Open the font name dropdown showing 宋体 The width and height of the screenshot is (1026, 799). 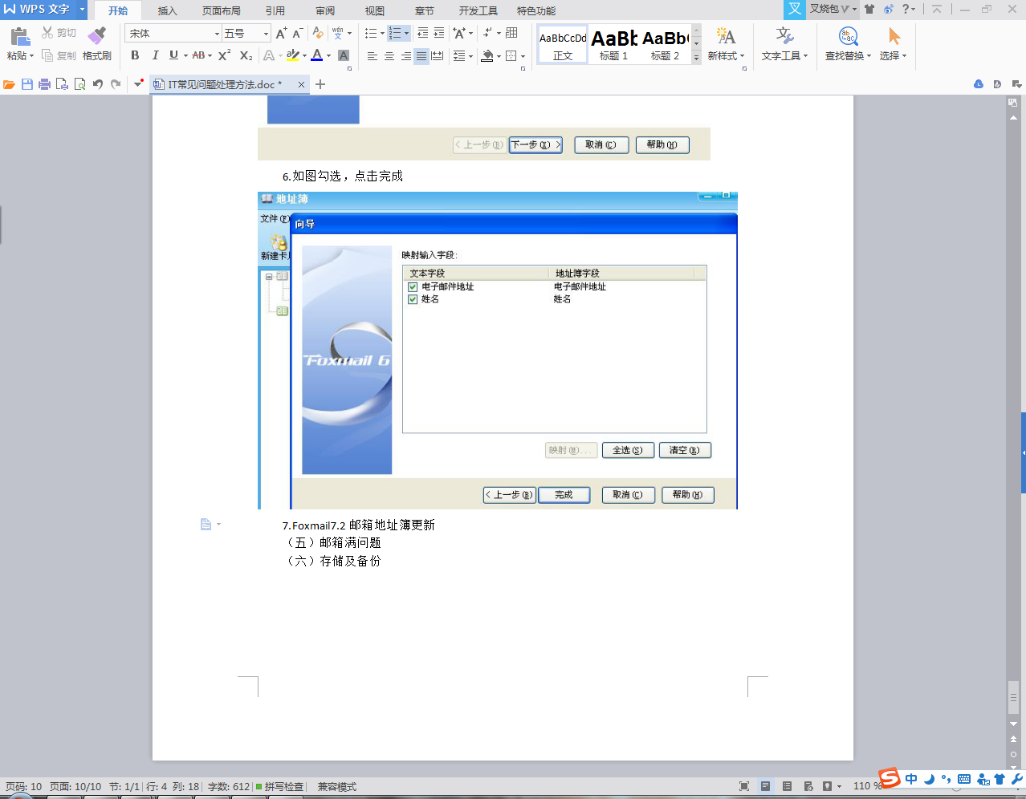tap(217, 34)
